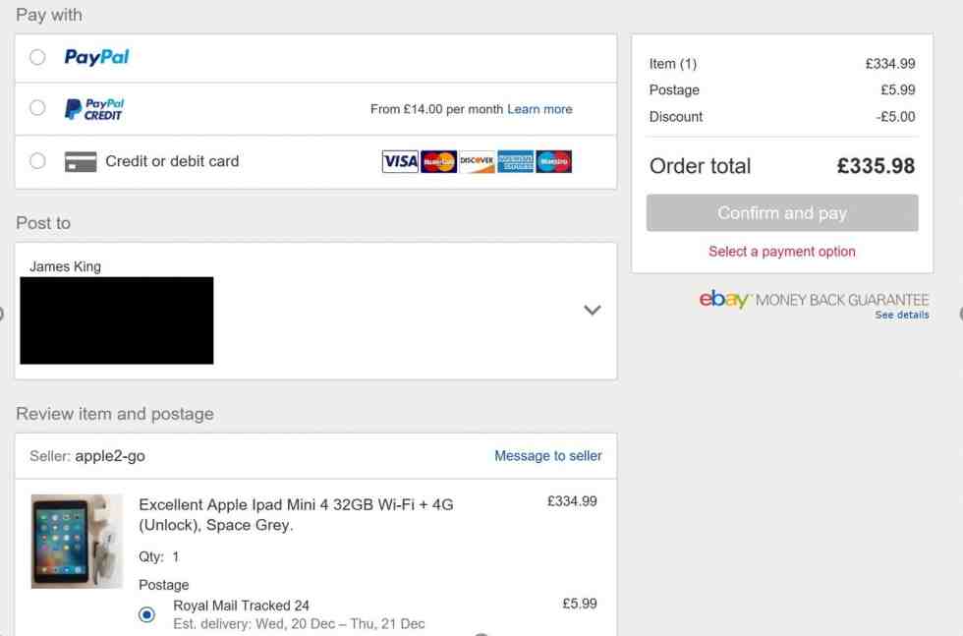Click the Message to seller link

tap(547, 455)
